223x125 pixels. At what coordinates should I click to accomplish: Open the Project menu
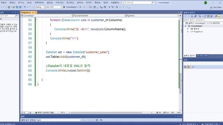[x=39, y=2]
